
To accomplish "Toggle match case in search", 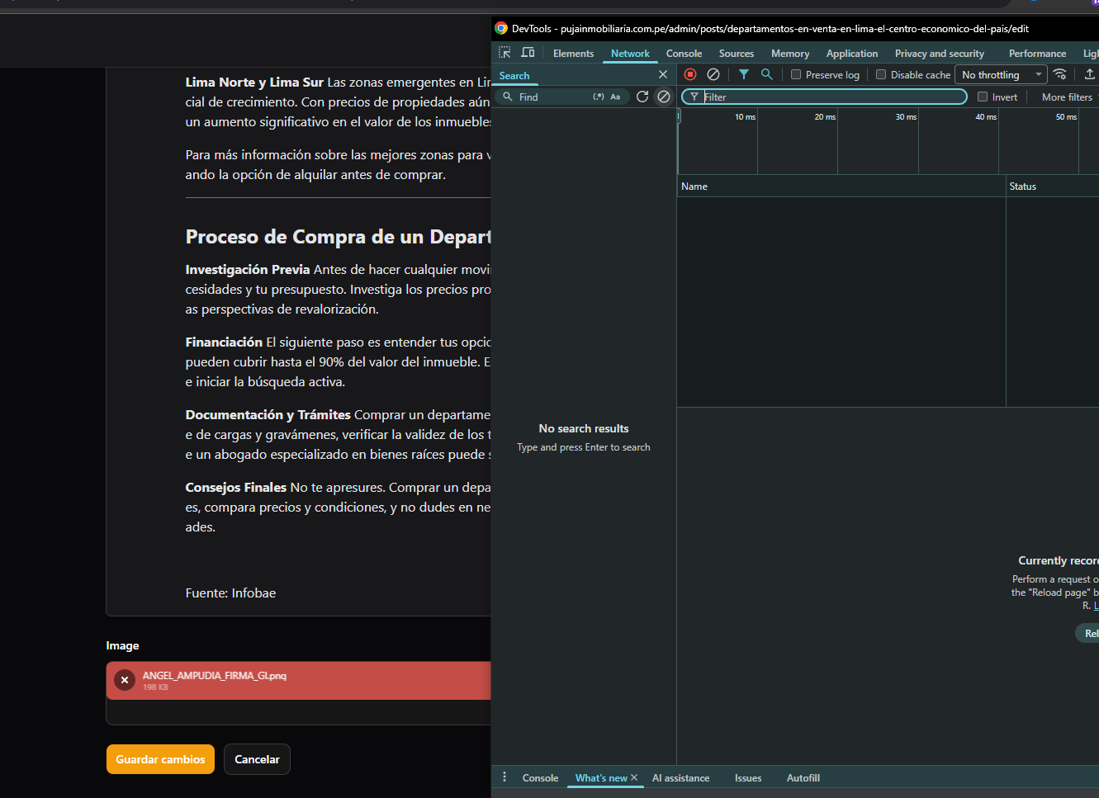I will click(615, 97).
